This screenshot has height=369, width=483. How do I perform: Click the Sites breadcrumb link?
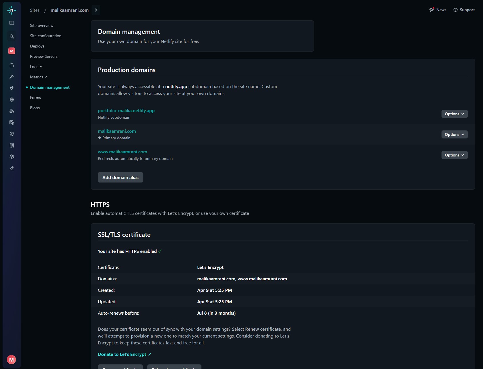pos(35,10)
